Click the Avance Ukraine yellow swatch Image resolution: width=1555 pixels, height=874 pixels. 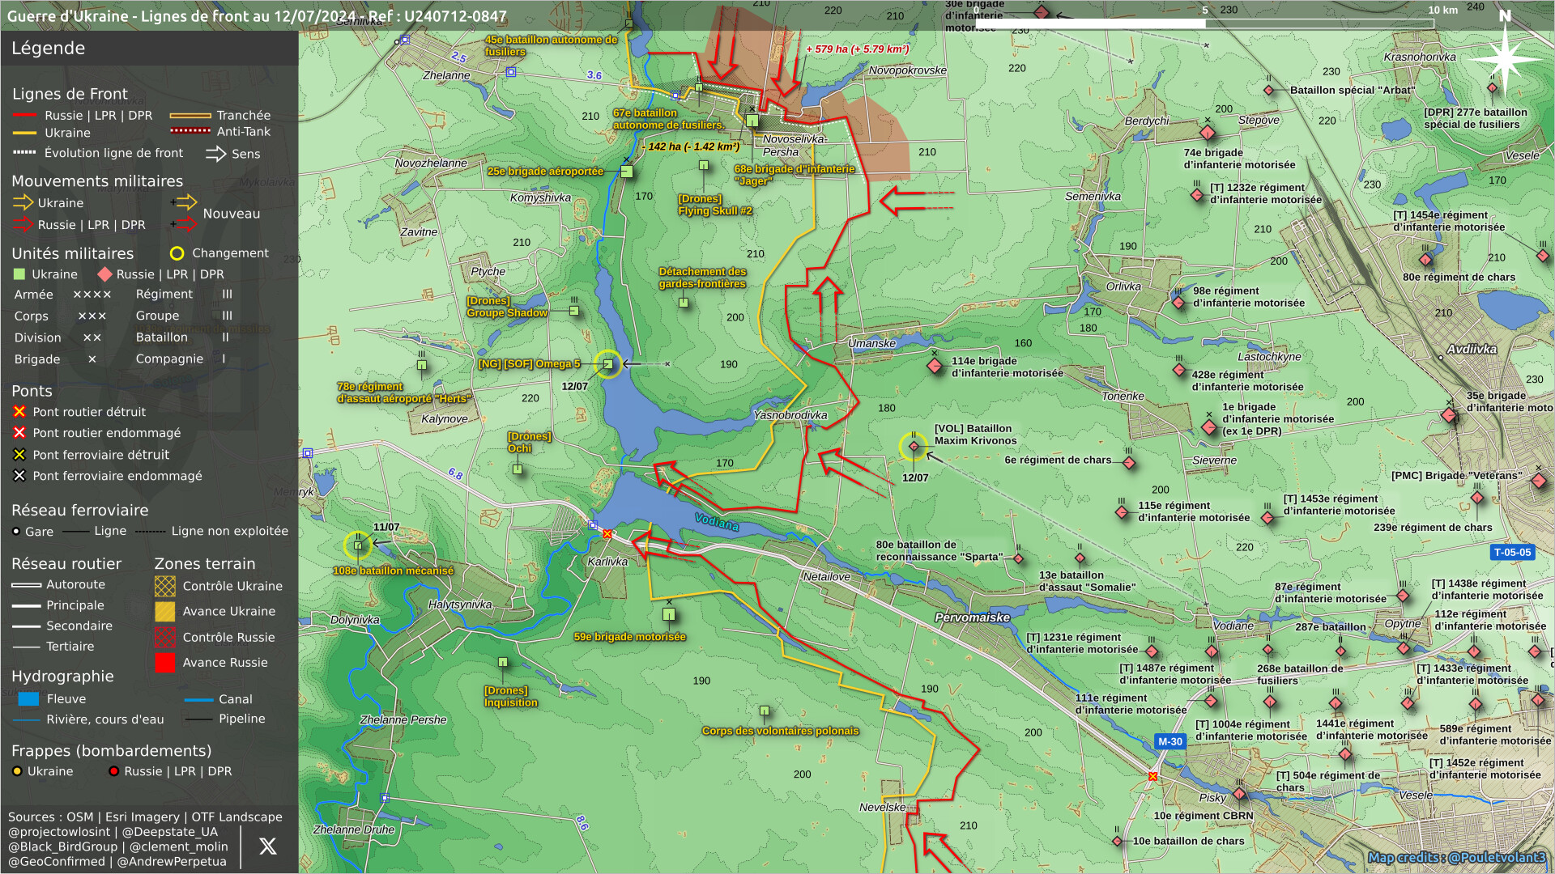point(164,612)
